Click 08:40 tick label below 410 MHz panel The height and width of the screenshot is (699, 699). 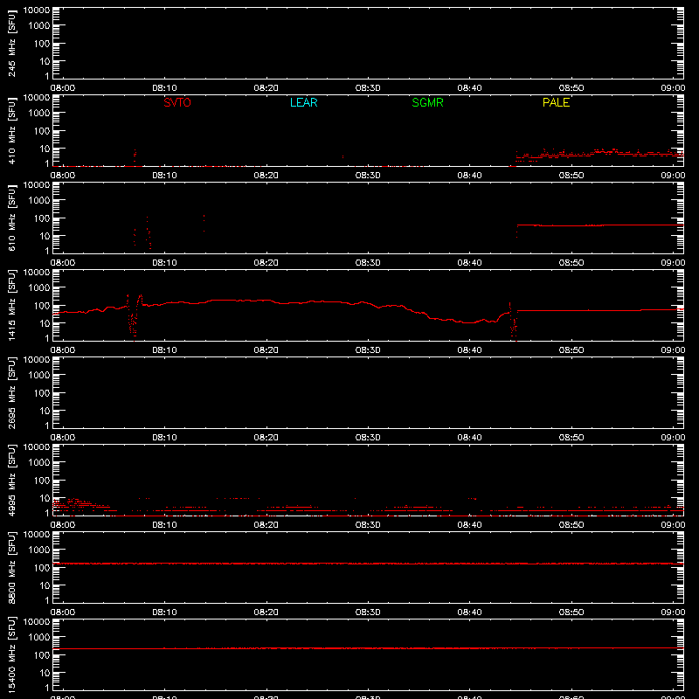pos(469,176)
